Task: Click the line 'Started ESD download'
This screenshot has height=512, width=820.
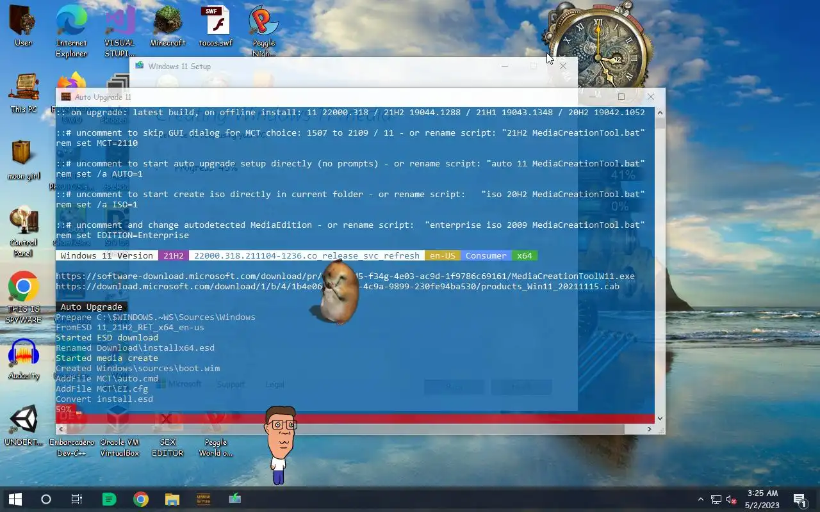Action: [x=107, y=338]
